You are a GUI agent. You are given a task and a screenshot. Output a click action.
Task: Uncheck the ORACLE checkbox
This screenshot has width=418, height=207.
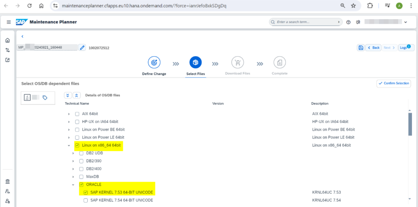[81, 184]
